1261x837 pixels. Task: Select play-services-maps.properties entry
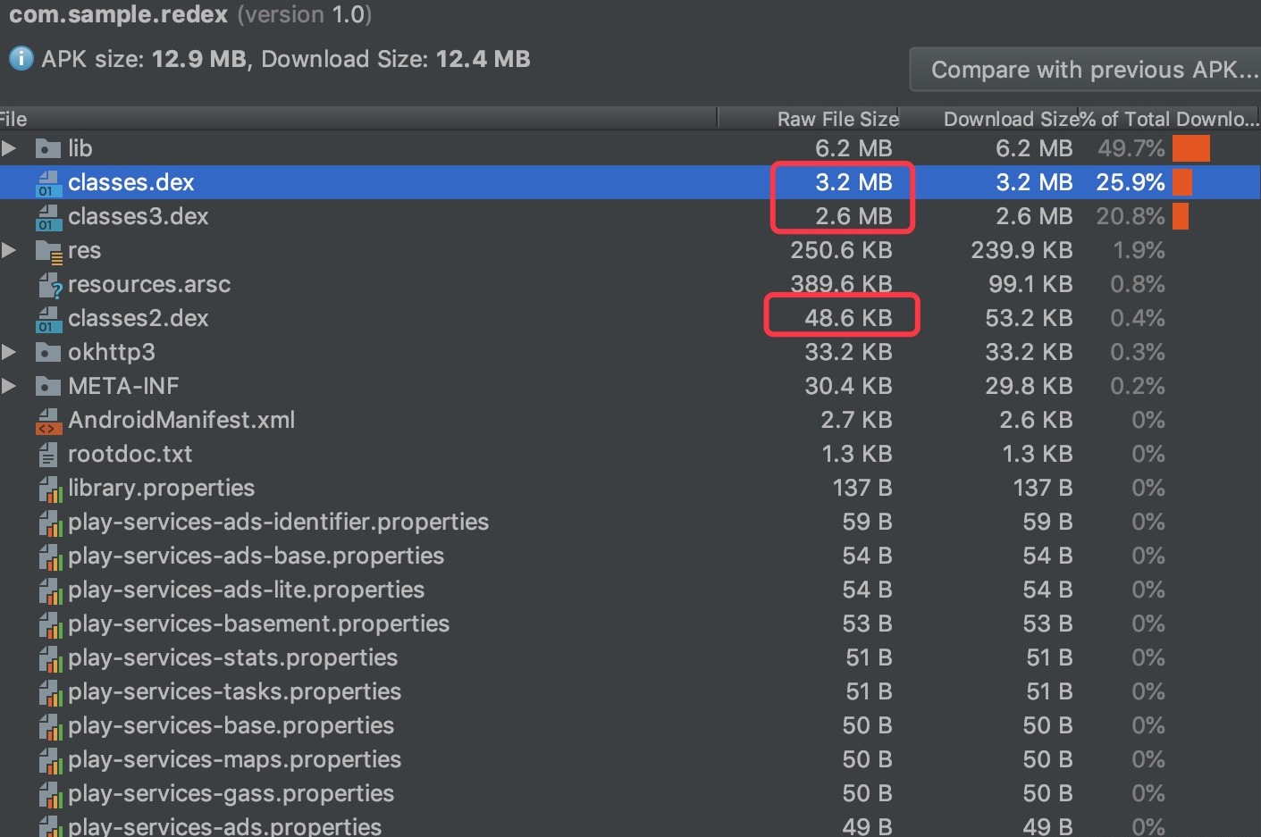[x=234, y=759]
